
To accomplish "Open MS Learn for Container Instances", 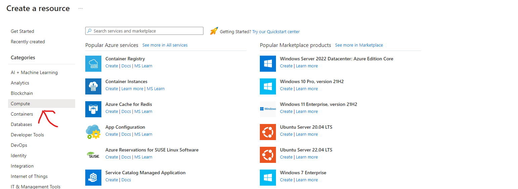I will [x=156, y=89].
